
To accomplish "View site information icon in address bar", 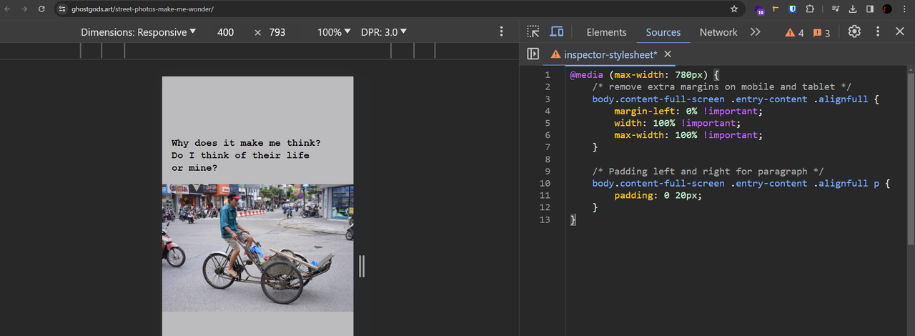I will pyautogui.click(x=63, y=9).
